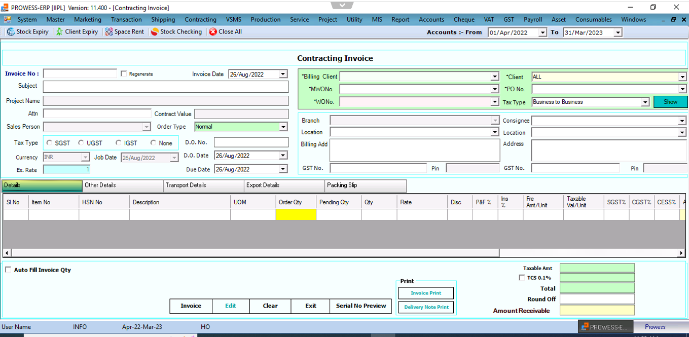This screenshot has width=689, height=337.
Task: Click the Invoice Print button
Action: [426, 293]
